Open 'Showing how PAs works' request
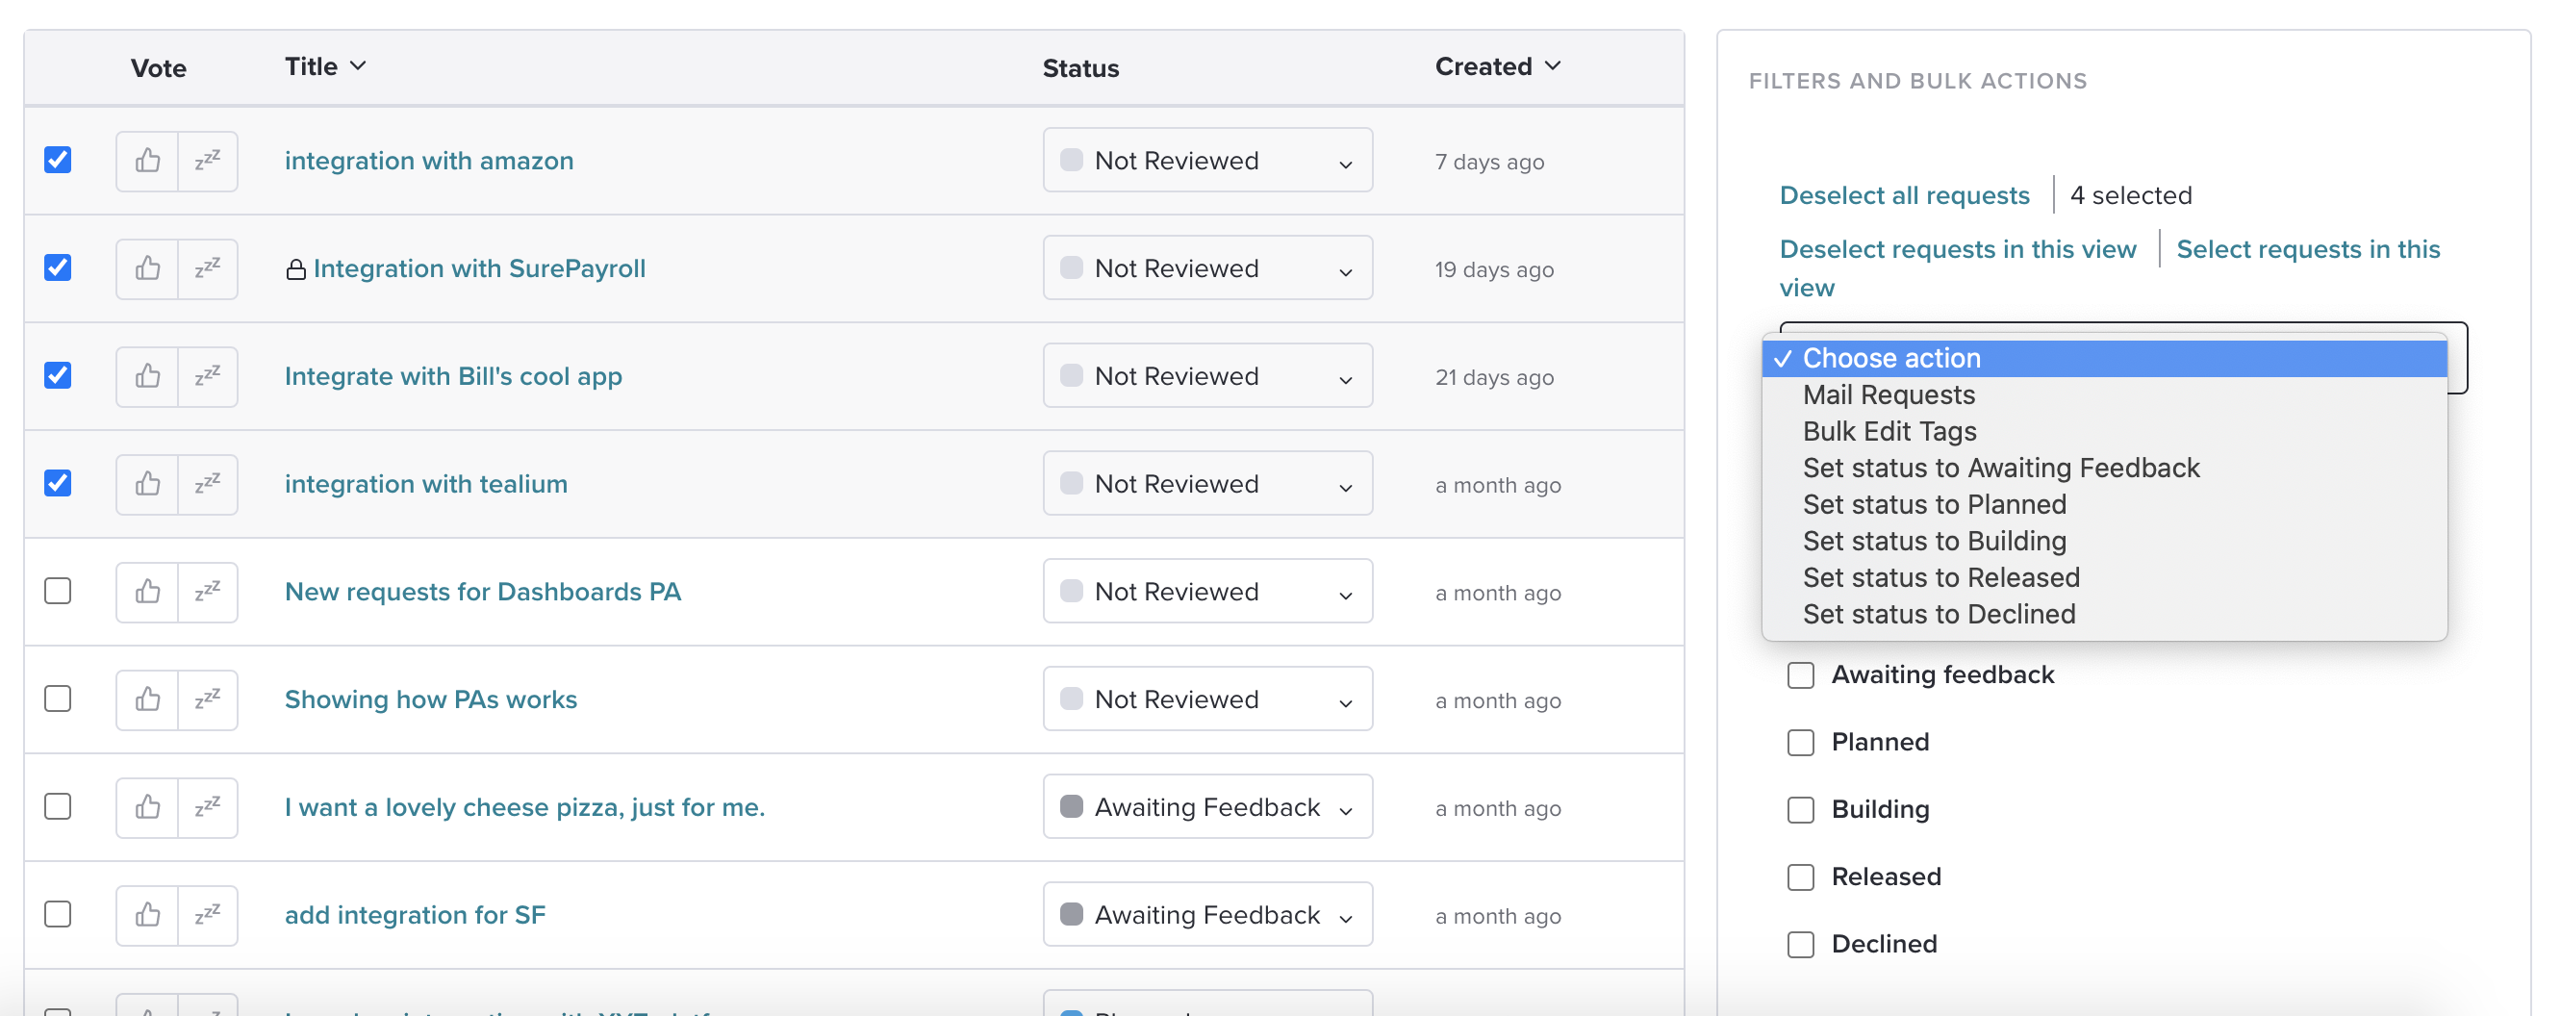This screenshot has width=2561, height=1016. coord(430,698)
